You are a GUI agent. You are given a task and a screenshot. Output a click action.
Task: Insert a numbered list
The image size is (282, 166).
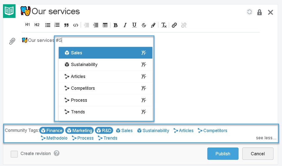pyautogui.click(x=57, y=25)
